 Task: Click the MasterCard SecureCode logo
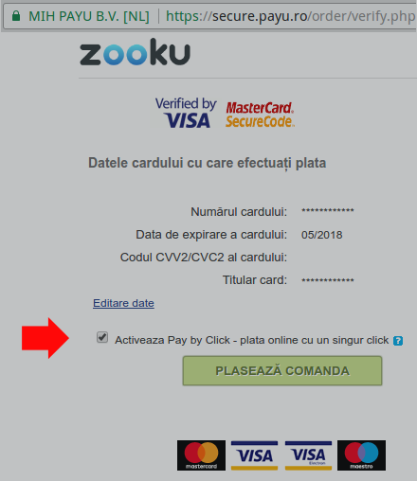pos(260,115)
